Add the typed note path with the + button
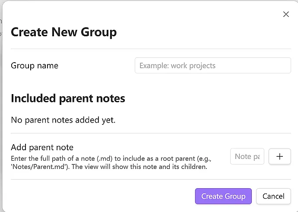 tap(279, 156)
